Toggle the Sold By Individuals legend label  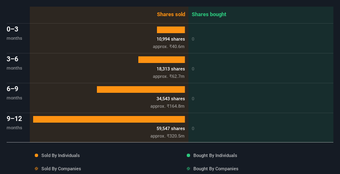click(60, 155)
